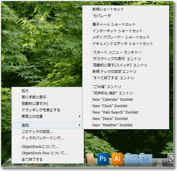Open the address book dock icon
177x171 pixels.
coord(90,158)
